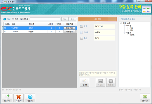Collapse the 수도권 tree node
This screenshot has width=152, height=104.
[124, 26]
